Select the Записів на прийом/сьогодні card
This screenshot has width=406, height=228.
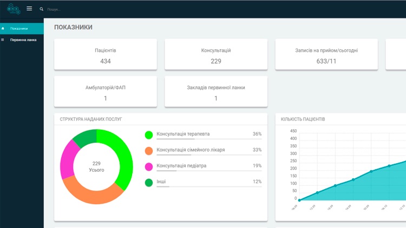[326, 55]
